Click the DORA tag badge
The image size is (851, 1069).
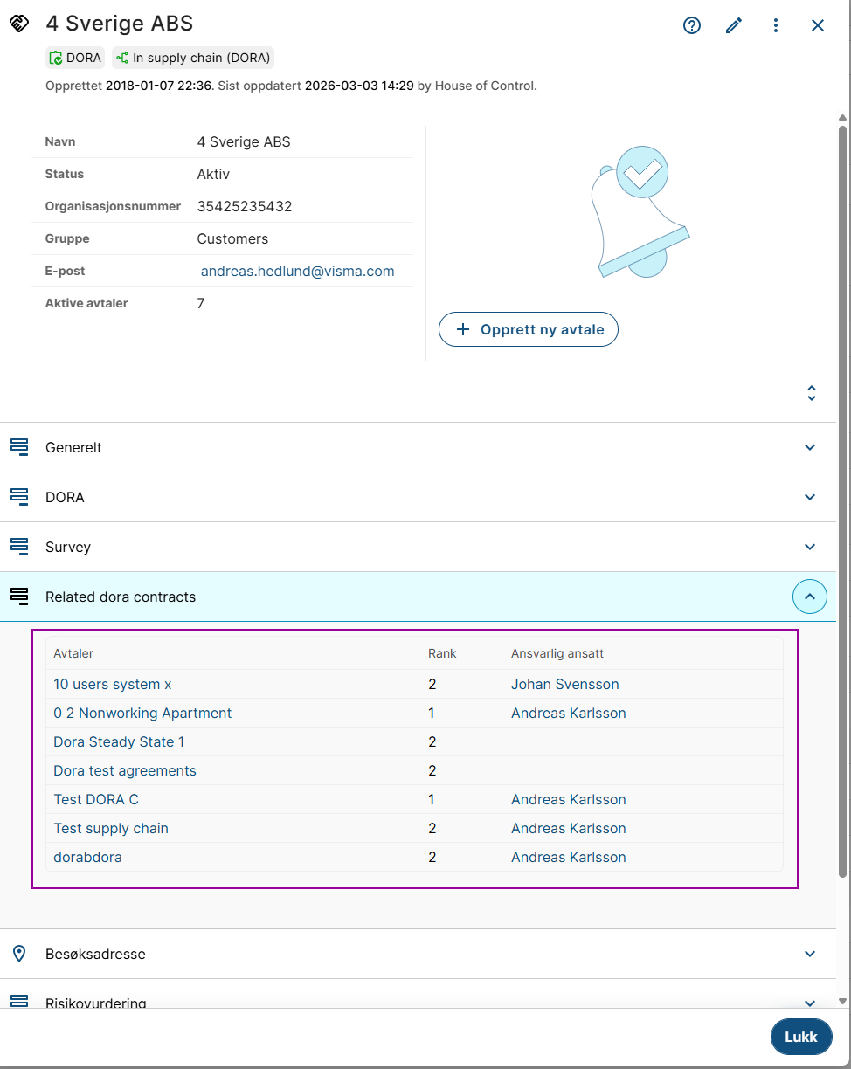coord(75,59)
